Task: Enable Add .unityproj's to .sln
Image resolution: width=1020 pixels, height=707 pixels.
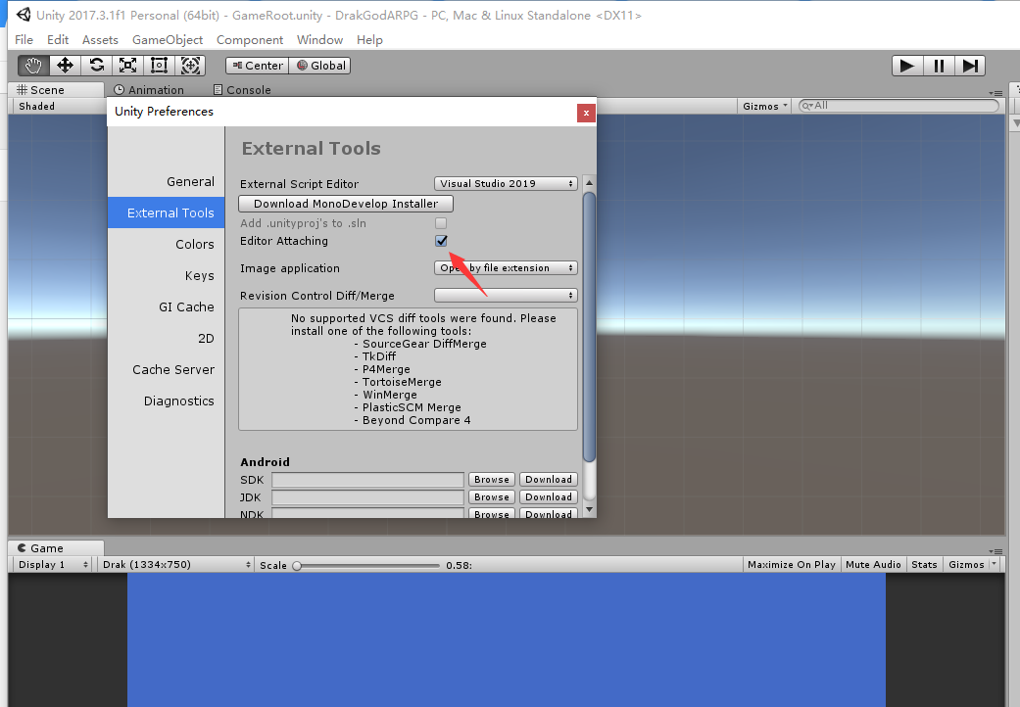Action: click(441, 222)
